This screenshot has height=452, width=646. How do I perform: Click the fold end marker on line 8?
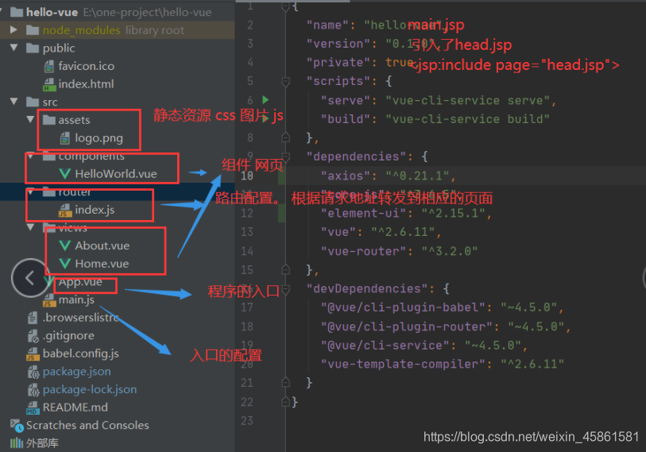pyautogui.click(x=285, y=137)
